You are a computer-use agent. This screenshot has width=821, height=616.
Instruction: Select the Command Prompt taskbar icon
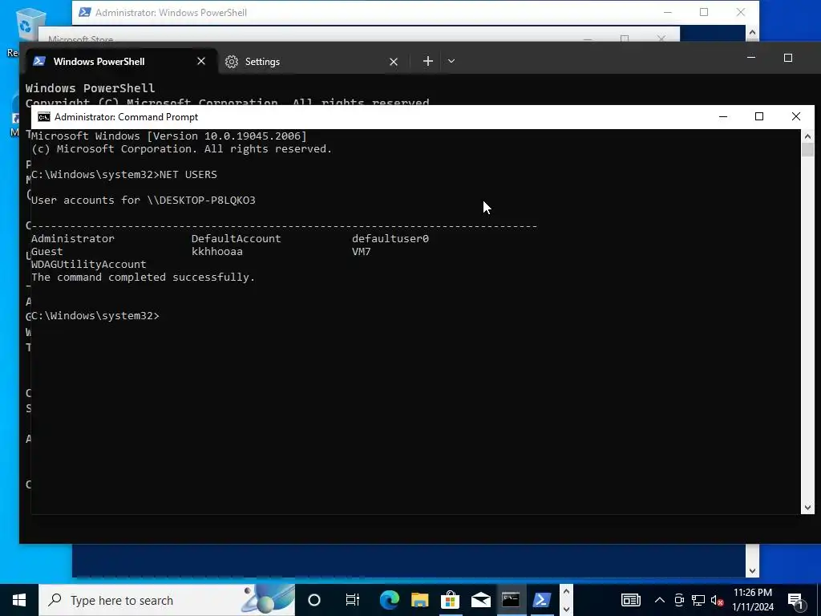coord(511,600)
